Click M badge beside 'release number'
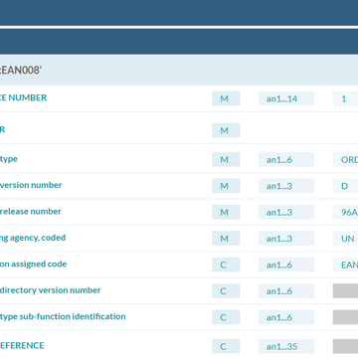358x358 pixels. (x=226, y=212)
